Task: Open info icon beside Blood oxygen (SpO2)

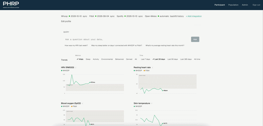Action: [83, 103]
